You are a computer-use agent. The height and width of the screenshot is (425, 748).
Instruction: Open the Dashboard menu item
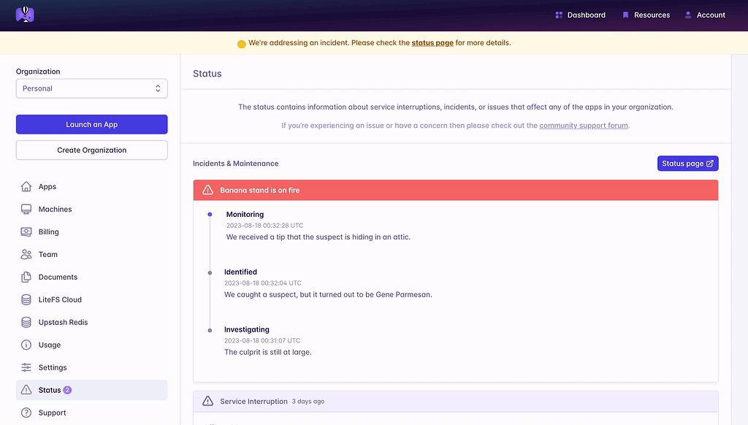[x=581, y=15]
